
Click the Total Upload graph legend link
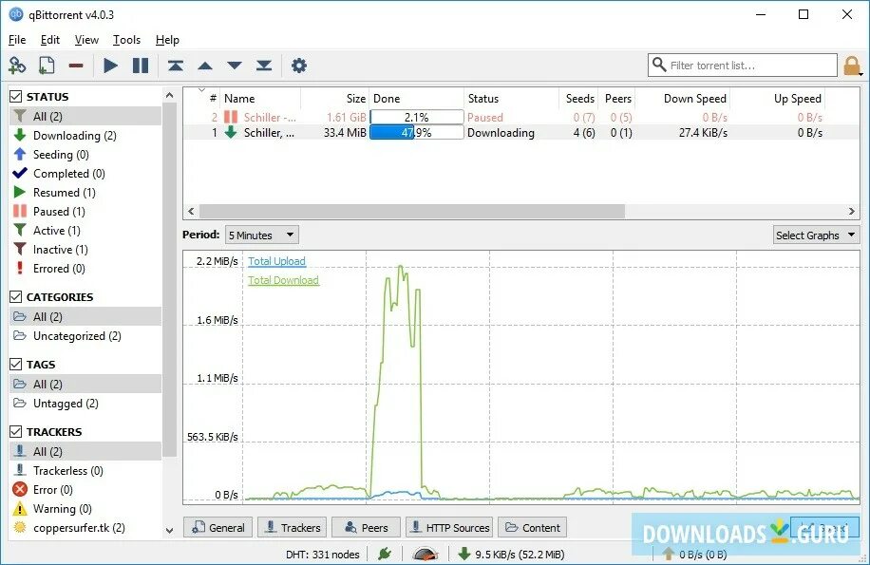(277, 261)
